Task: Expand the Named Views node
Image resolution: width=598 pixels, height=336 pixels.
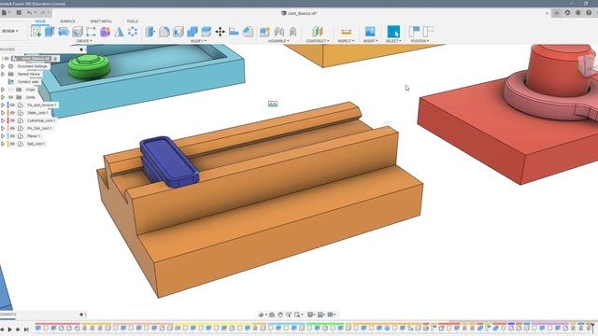Action: (3, 74)
